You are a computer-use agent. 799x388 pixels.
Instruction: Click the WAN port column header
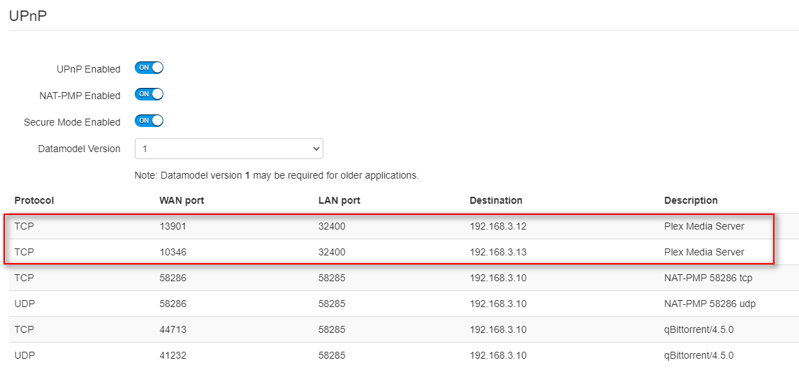tap(182, 200)
